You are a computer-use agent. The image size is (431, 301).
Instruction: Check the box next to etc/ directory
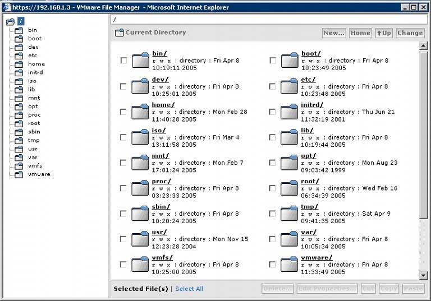273,86
